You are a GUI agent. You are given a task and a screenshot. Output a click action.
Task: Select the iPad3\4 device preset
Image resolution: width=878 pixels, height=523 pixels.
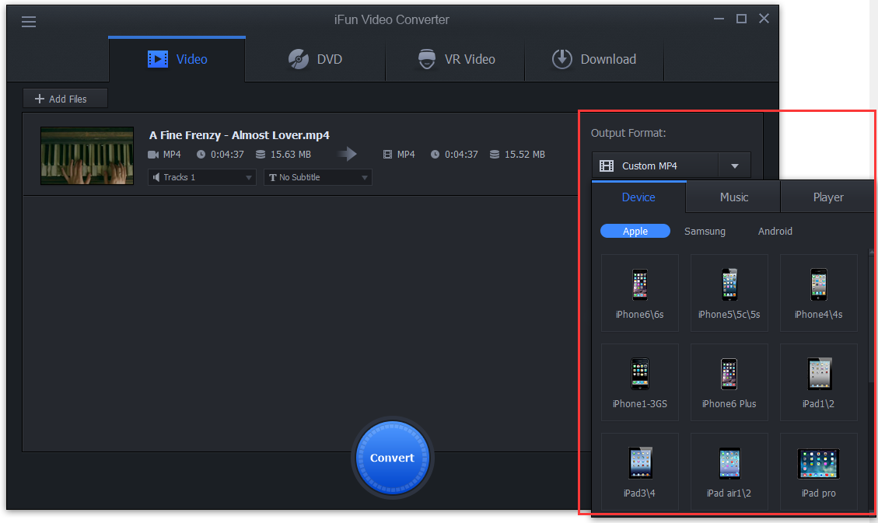639,471
